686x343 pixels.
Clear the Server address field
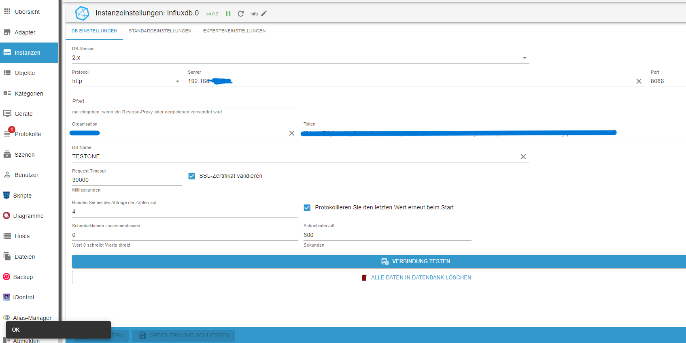click(639, 81)
